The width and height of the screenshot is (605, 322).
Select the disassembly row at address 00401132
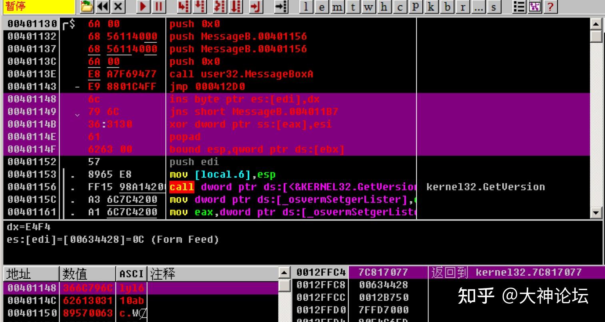297,36
